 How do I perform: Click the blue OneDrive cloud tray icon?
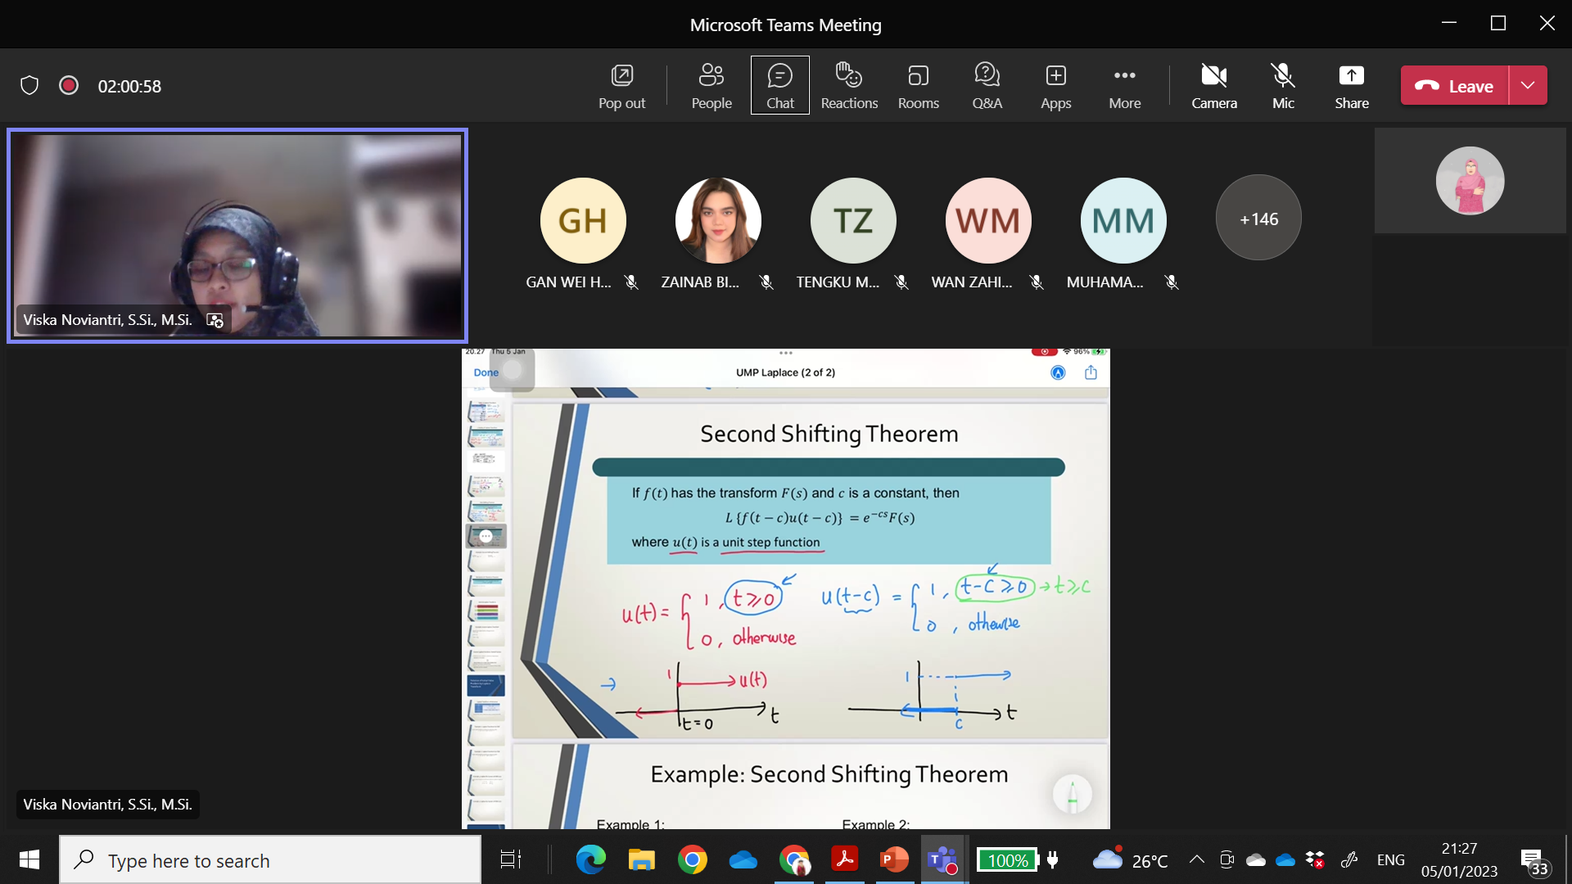[x=1285, y=859]
